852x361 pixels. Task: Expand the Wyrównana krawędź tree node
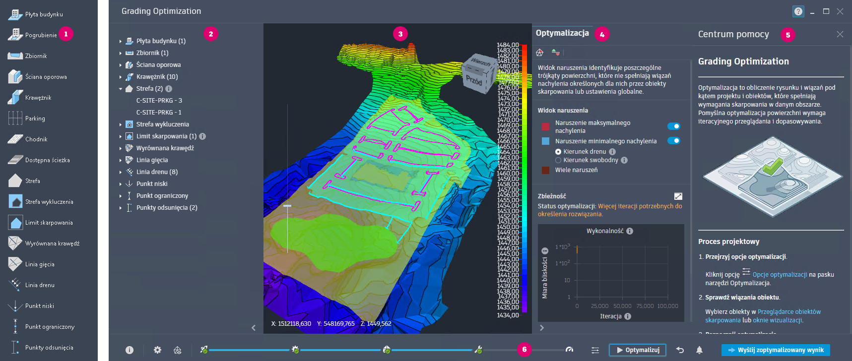point(121,148)
